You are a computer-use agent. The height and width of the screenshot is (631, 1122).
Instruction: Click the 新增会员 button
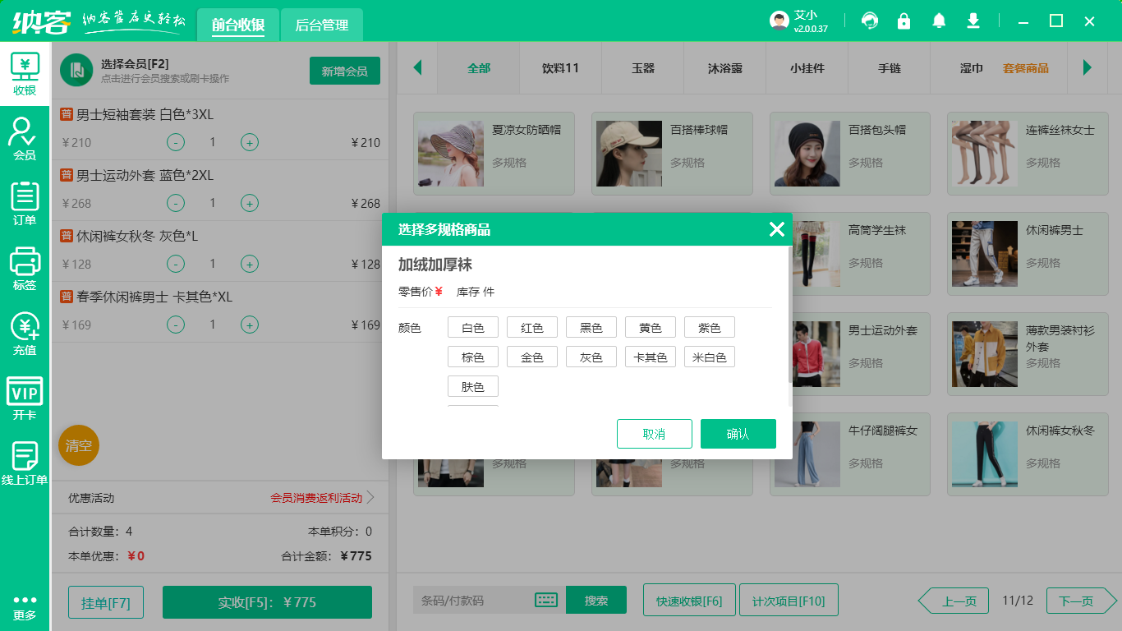click(x=345, y=71)
